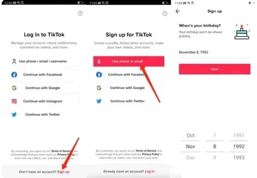Viewport: 257px width, 178px height.
Task: Select Use phone or email red button
Action: pyautogui.click(x=129, y=61)
